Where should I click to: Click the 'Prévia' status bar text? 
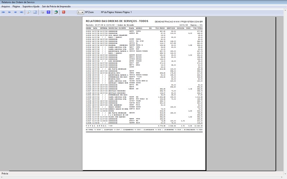5,174
